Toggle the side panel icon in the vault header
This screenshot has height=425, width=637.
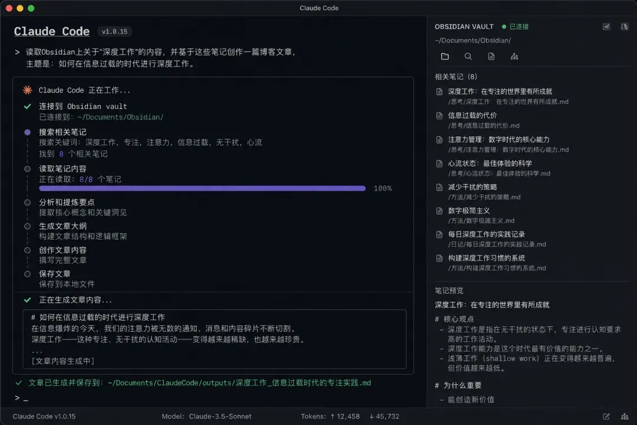pos(625,27)
